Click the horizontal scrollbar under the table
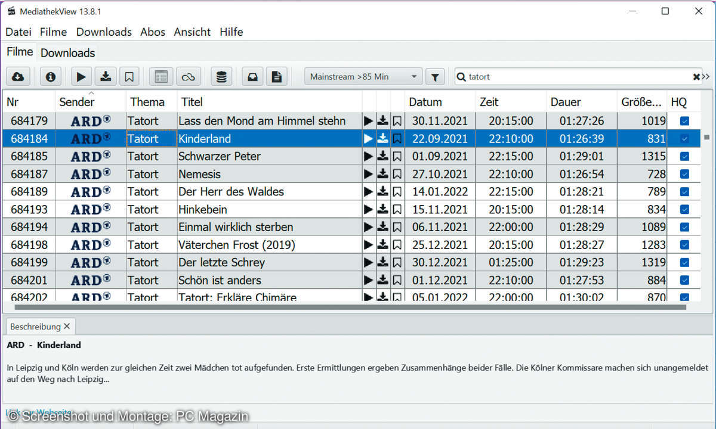 click(350, 307)
